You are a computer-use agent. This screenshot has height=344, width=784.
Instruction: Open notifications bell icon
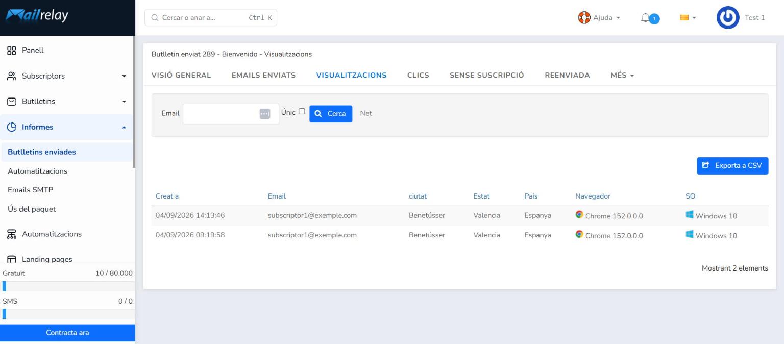click(x=645, y=18)
